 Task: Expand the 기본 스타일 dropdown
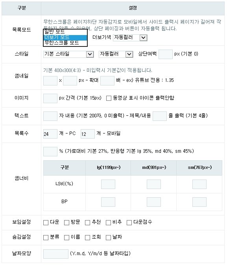coord(68,54)
